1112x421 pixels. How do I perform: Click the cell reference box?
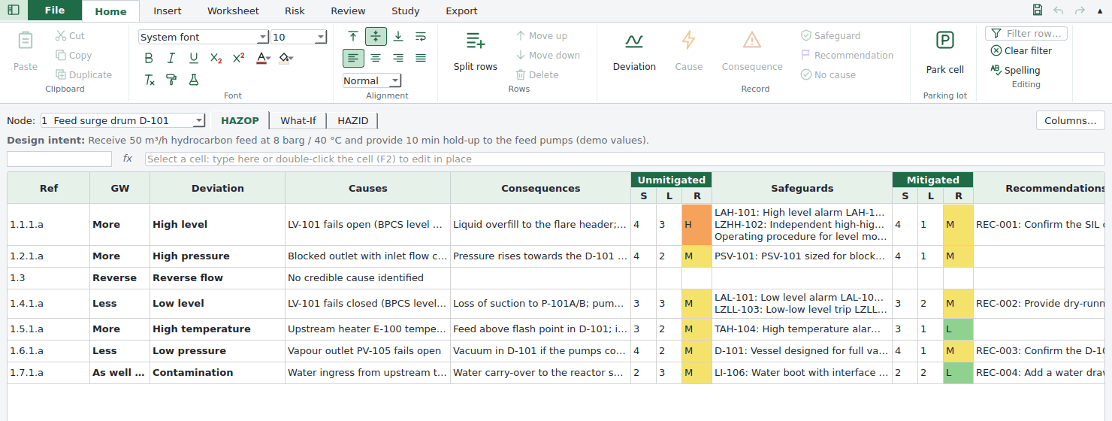click(59, 159)
